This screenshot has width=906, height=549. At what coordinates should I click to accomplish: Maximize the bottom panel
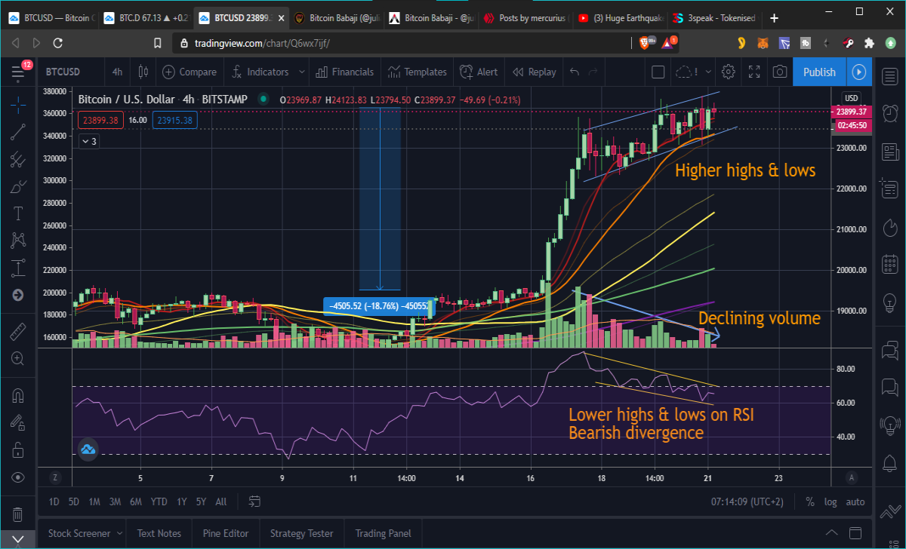point(857,532)
